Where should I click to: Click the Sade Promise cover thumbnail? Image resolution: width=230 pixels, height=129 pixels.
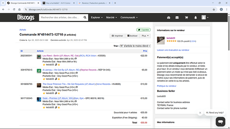[39, 99]
